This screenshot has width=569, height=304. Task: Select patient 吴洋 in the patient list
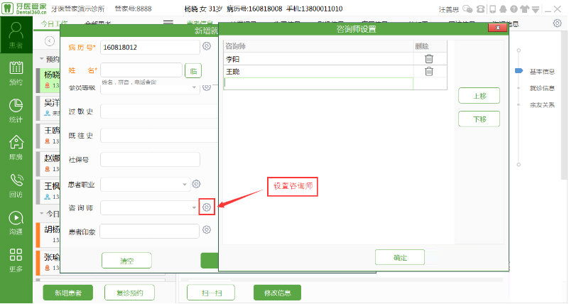[x=48, y=107]
